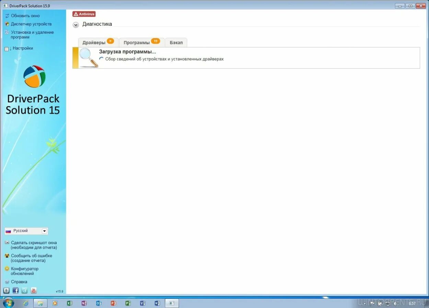This screenshot has height=308, width=429.
Task: Open Установка и удаление программ
Action: click(32, 35)
